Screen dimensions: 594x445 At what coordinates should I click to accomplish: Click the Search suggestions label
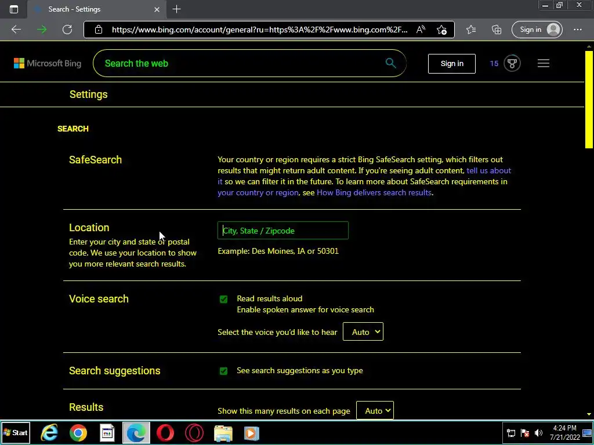[115, 371]
